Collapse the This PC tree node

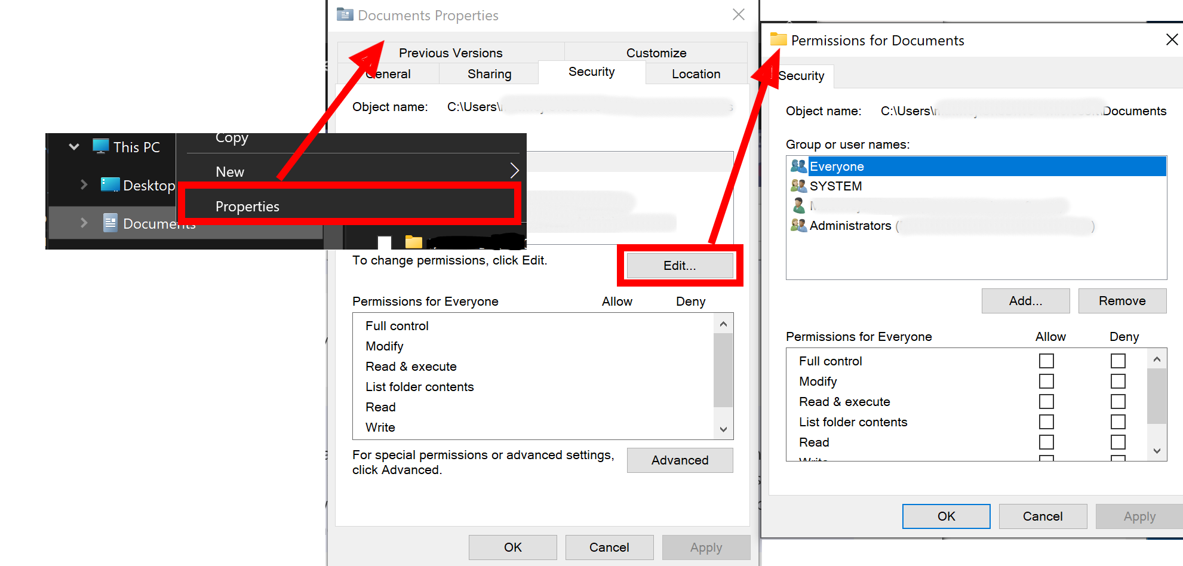coord(73,146)
